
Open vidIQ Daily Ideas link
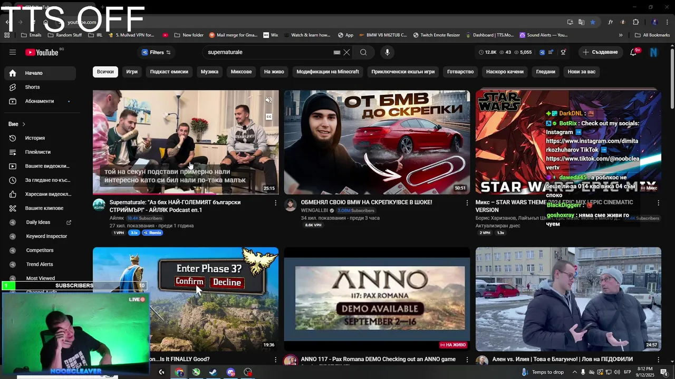[40, 222]
